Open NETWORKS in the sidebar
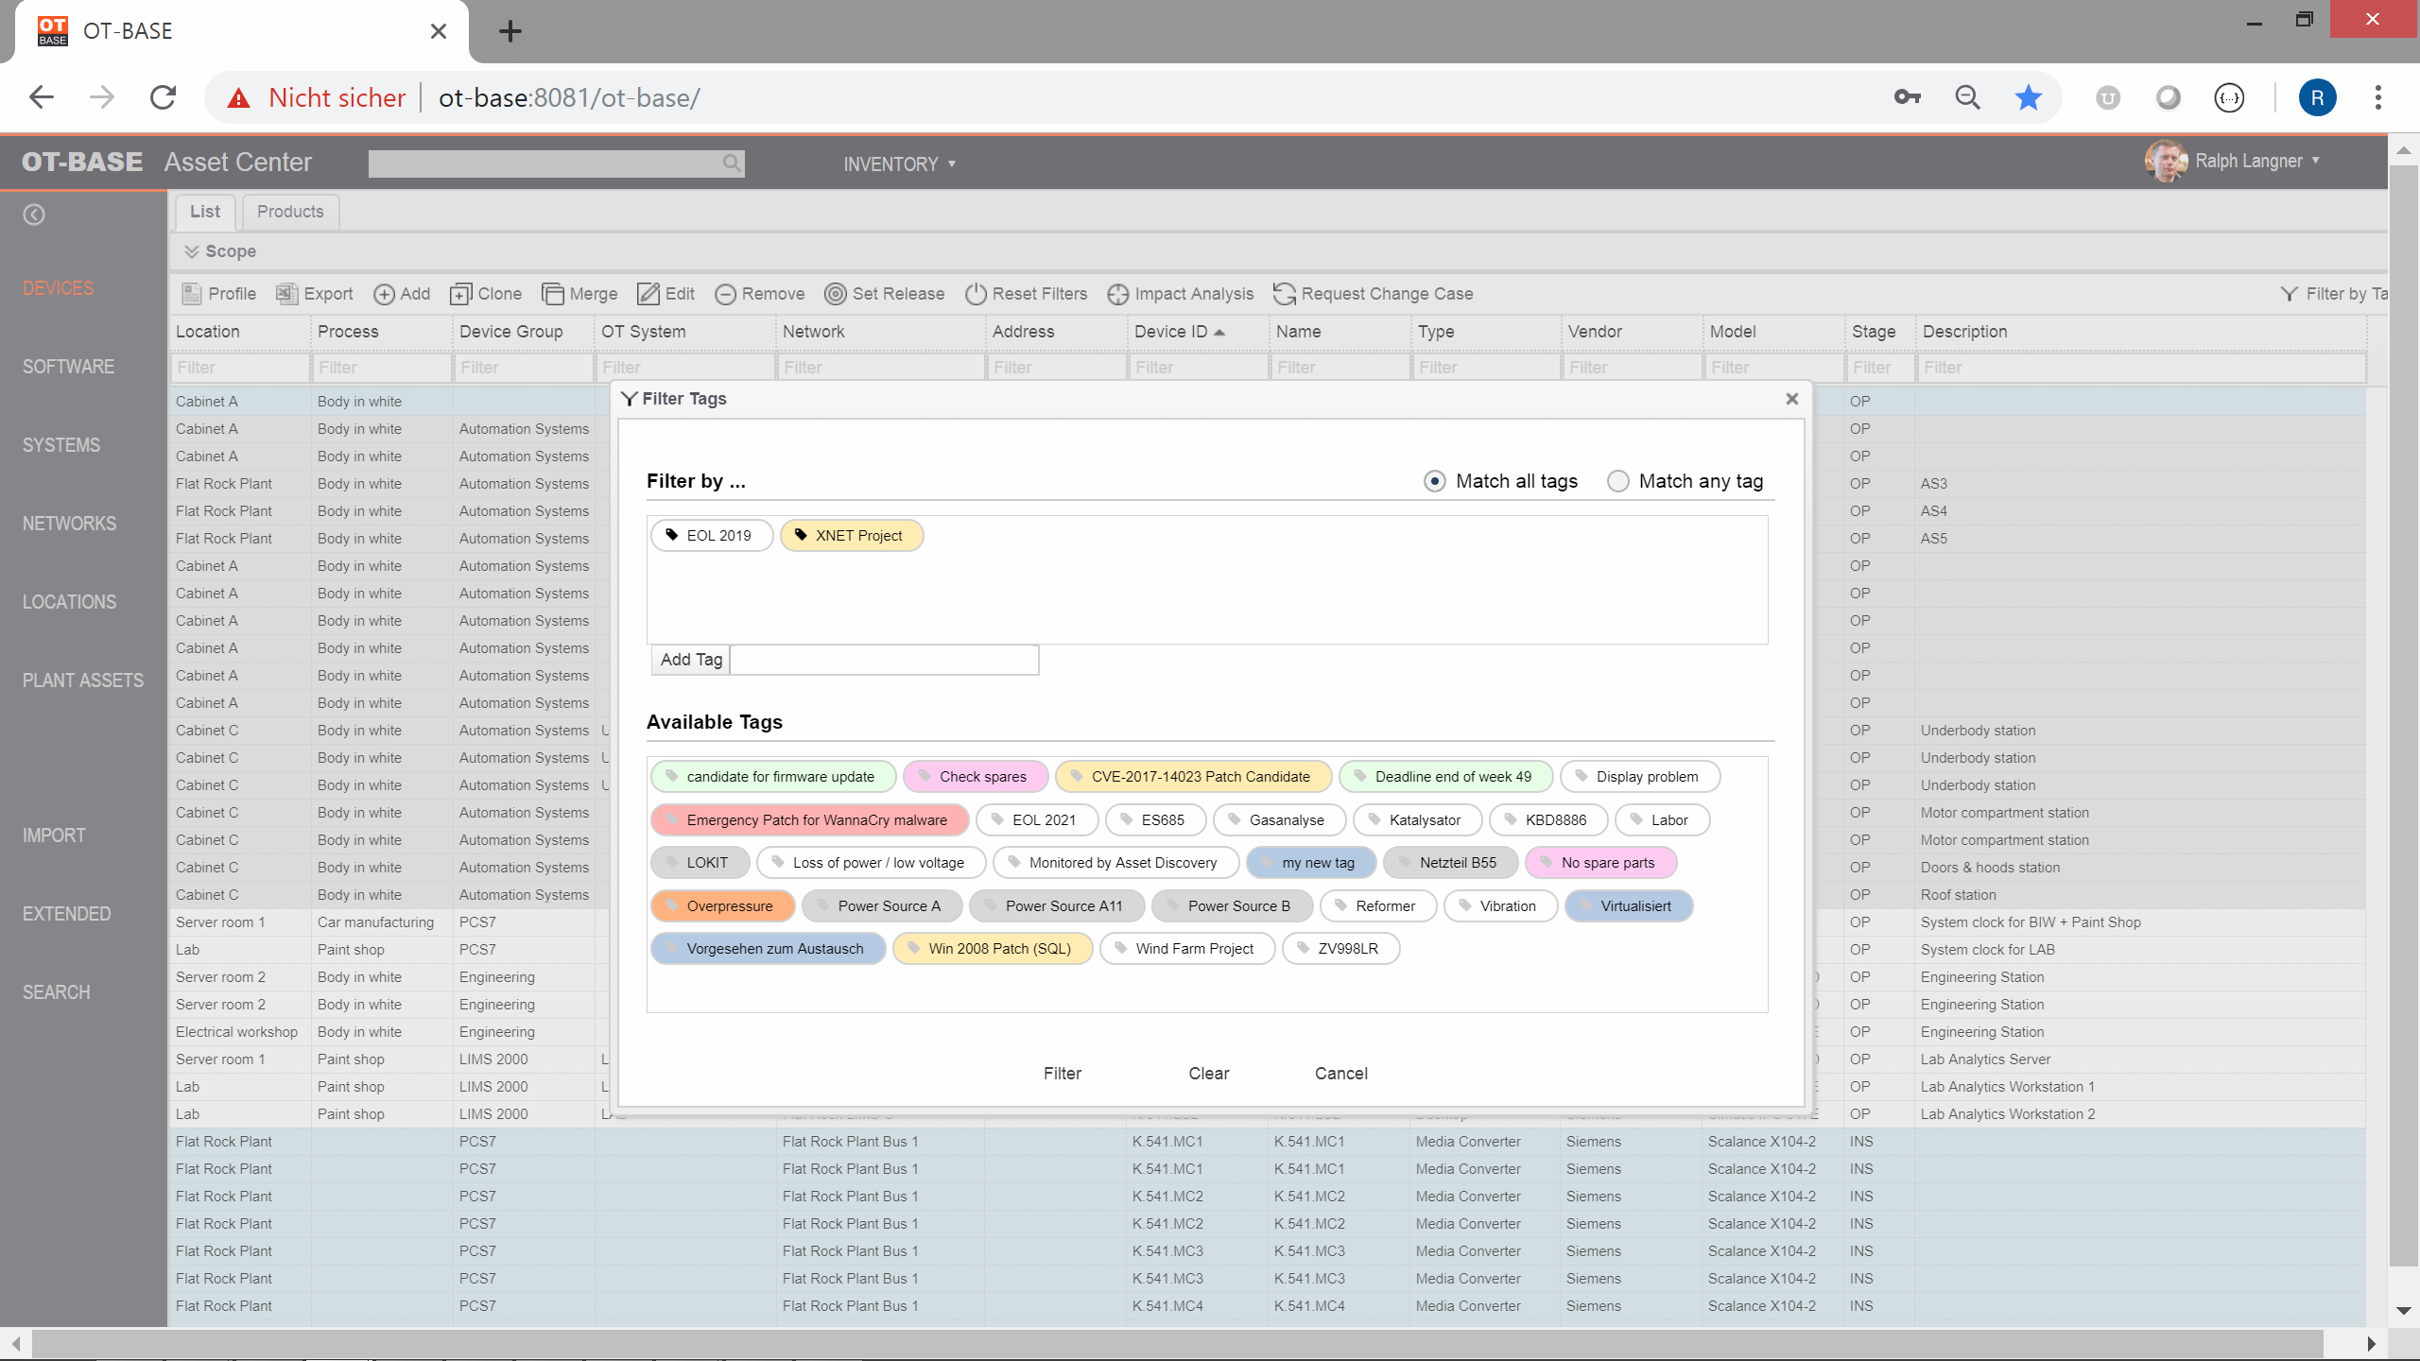 point(69,524)
